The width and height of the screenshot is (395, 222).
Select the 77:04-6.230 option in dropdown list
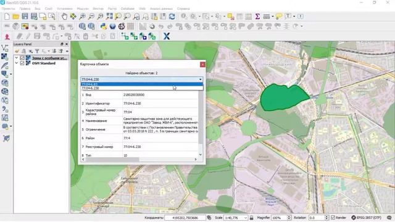[141, 88]
